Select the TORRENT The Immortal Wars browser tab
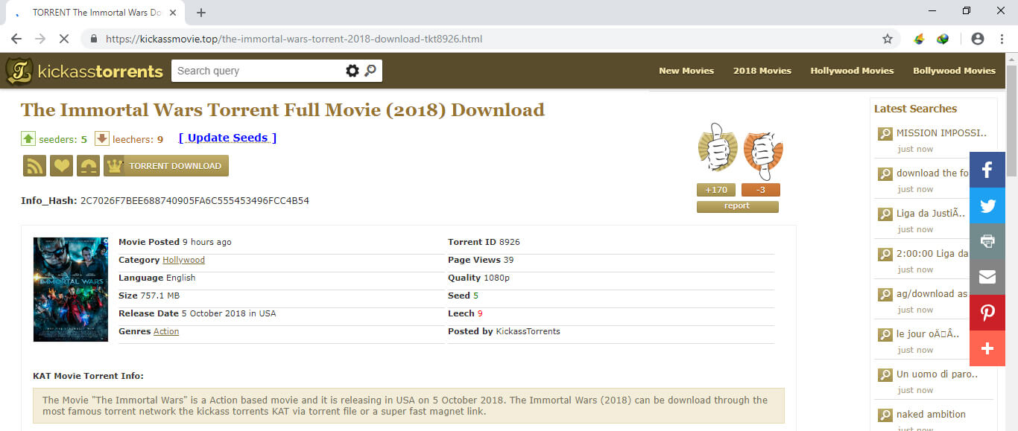The image size is (1018, 431). 97,13
